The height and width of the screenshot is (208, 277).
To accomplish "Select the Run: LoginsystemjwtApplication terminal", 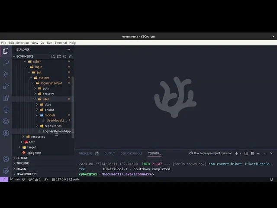I will click(x=211, y=153).
